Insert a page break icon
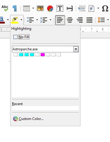 [x=82, y=8]
